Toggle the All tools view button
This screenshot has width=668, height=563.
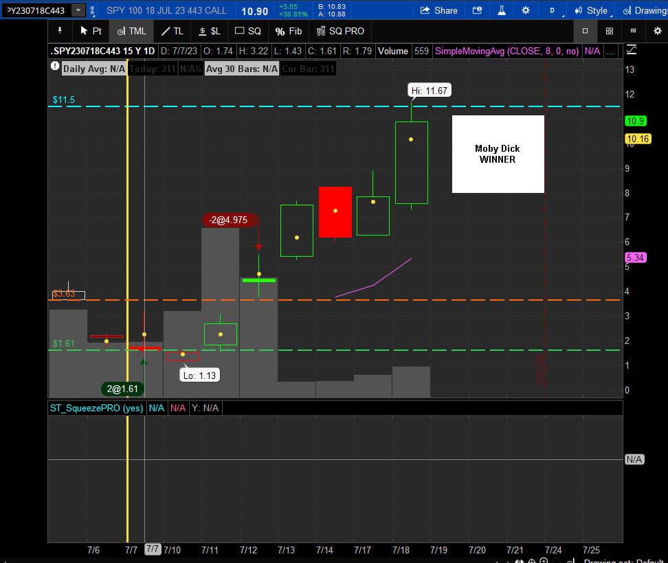(x=633, y=31)
